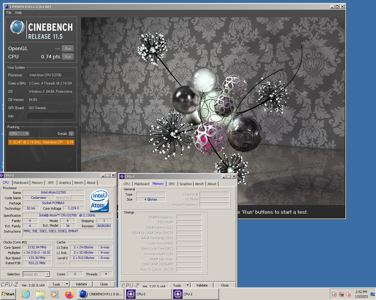Expand Tools dropdown arrow in CPU-Z window showing Memory tab
The height and width of the screenshot is (300, 376).
[x=188, y=285]
